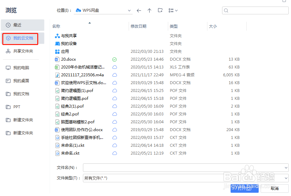Click the desktop icon beside 我的桌面

(x=8, y=81)
